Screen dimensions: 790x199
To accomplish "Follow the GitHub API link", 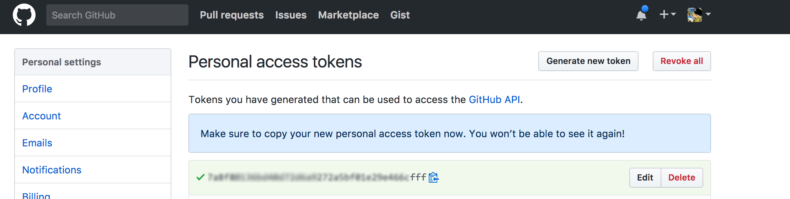I will [x=495, y=99].
